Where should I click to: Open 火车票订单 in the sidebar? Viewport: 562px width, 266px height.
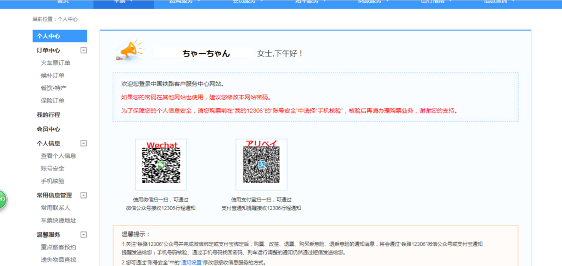click(x=55, y=63)
